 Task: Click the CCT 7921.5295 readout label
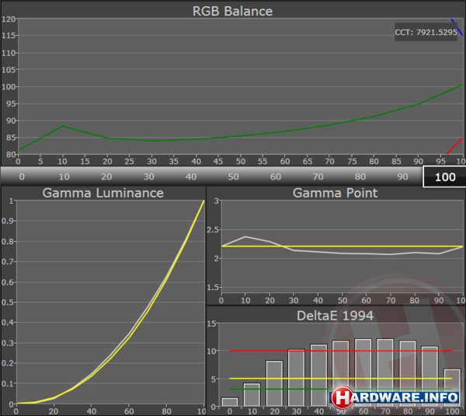428,33
